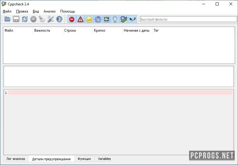238x165 pixels.
Task: Stop analysis with the grey X icon
Action: (x=33, y=19)
